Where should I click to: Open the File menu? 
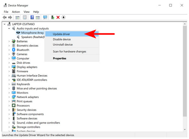pos(6,12)
